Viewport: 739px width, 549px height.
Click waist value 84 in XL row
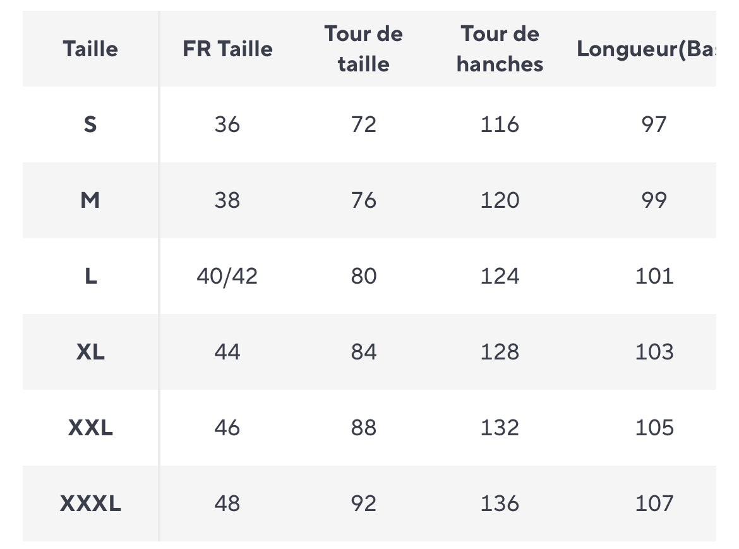[363, 352]
